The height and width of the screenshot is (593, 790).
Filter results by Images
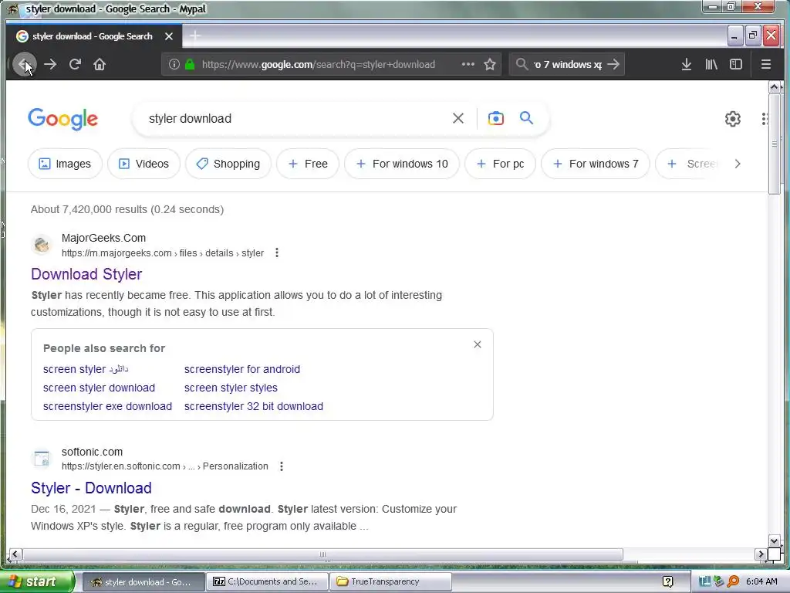(65, 164)
